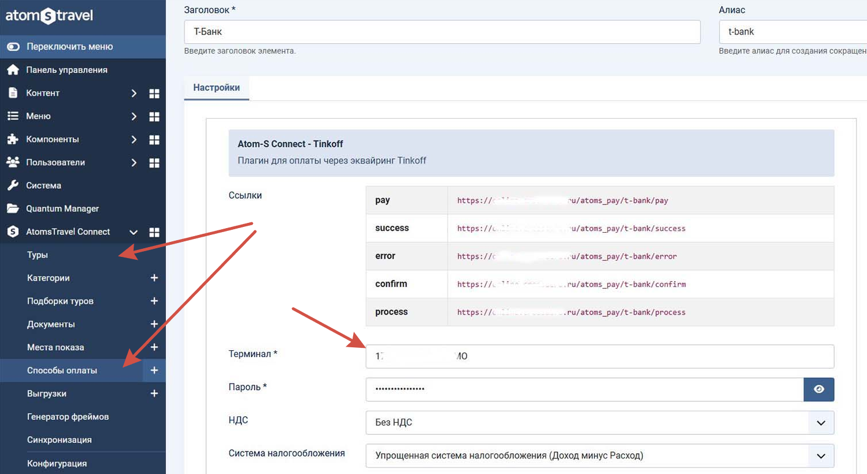Click the Quantum Manager folder icon

[x=13, y=208]
